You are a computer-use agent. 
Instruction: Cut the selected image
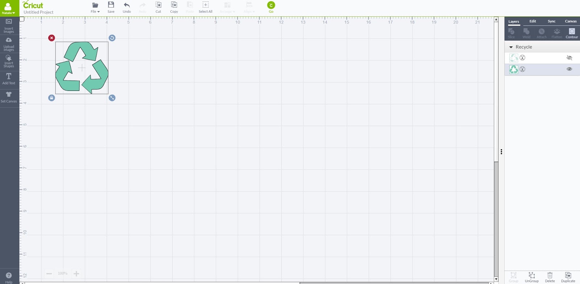click(158, 7)
